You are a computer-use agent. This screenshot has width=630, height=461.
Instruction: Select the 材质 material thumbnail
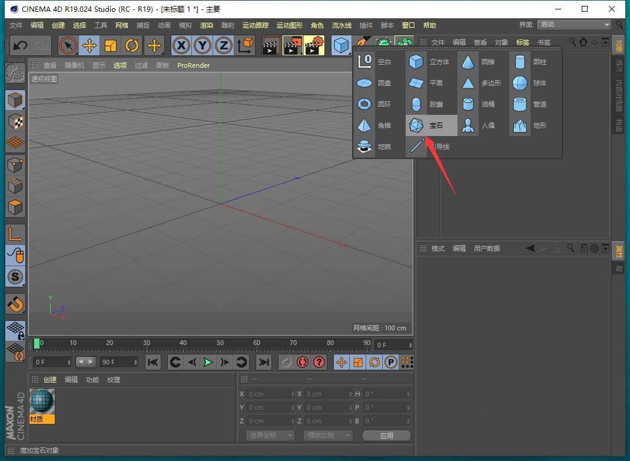[x=42, y=406]
